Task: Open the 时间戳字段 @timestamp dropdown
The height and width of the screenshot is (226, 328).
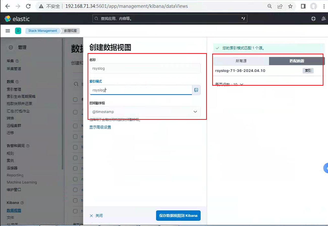Action: [x=145, y=112]
